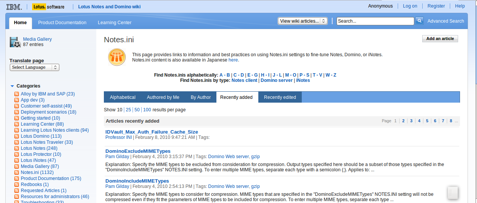Click RSS icon beside Learning Center category

[17, 124]
